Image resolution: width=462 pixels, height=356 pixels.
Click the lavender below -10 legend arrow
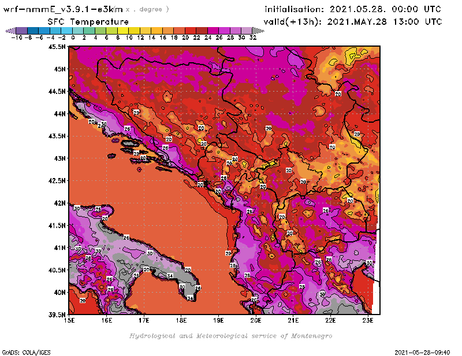pos(10,31)
